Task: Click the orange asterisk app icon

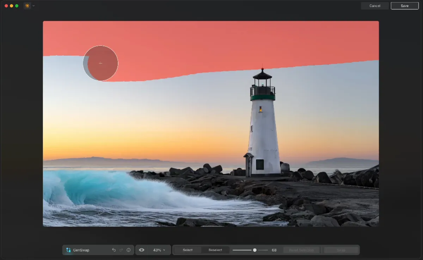Action: coord(27,6)
